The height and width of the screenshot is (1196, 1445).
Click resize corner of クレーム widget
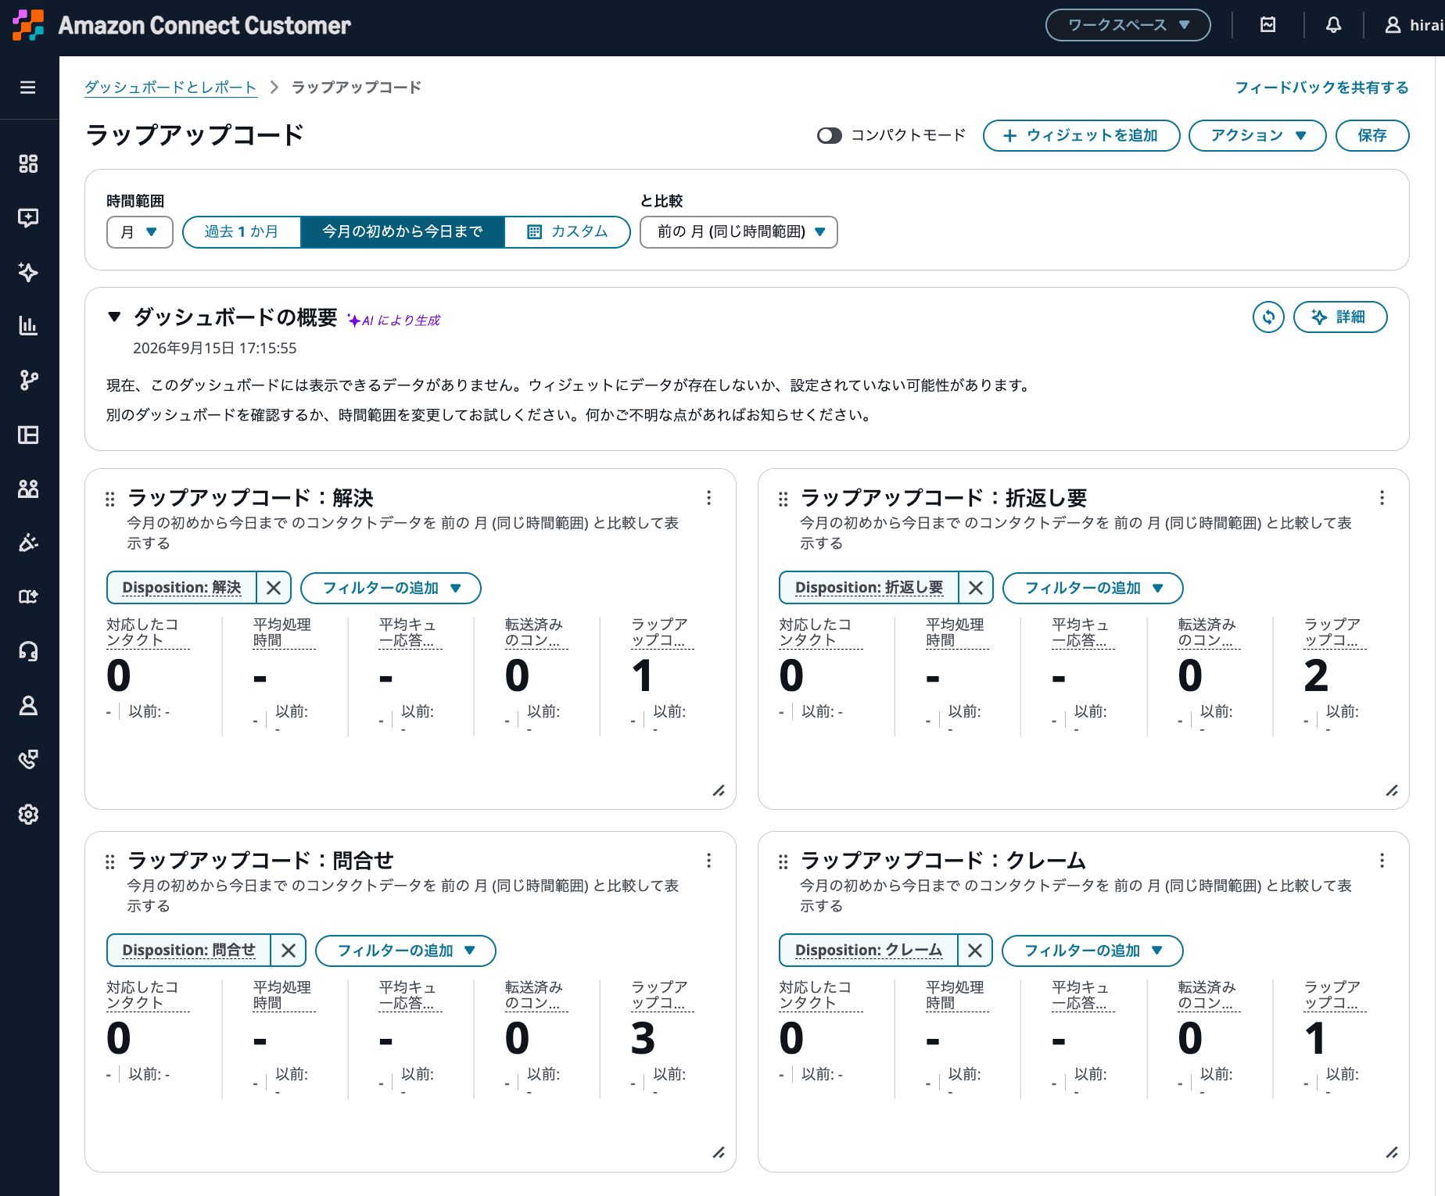[x=1392, y=1152]
